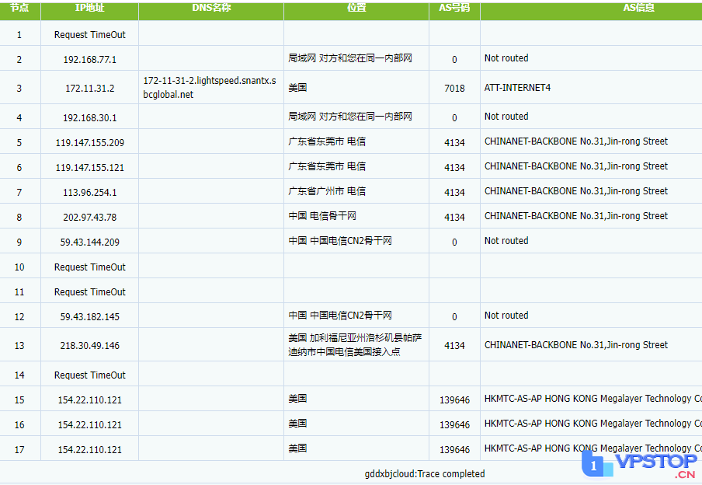Select 局域网 location in node 4 row
The width and height of the screenshot is (702, 485).
pos(350,116)
